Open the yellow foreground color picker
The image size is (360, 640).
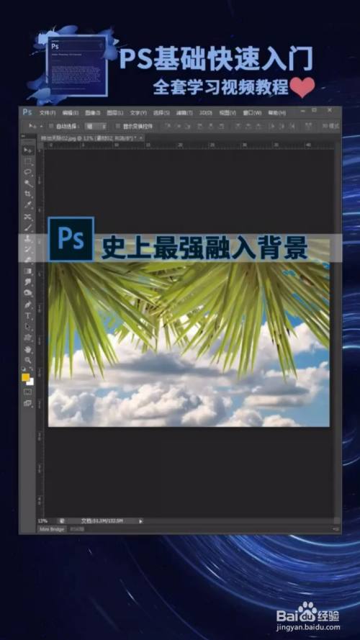click(x=25, y=377)
